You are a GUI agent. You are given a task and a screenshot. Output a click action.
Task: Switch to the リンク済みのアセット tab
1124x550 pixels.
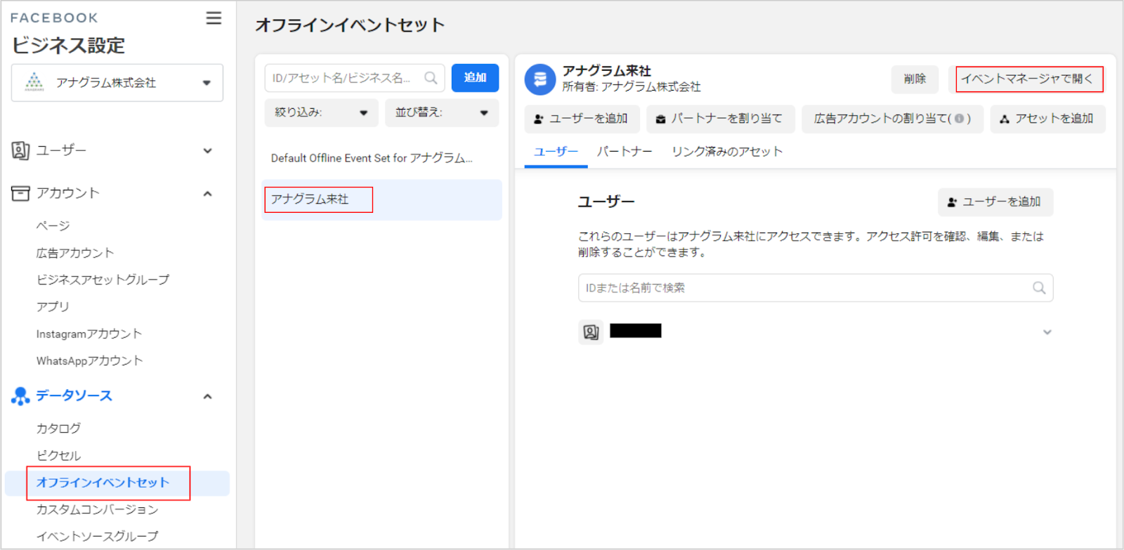click(726, 152)
